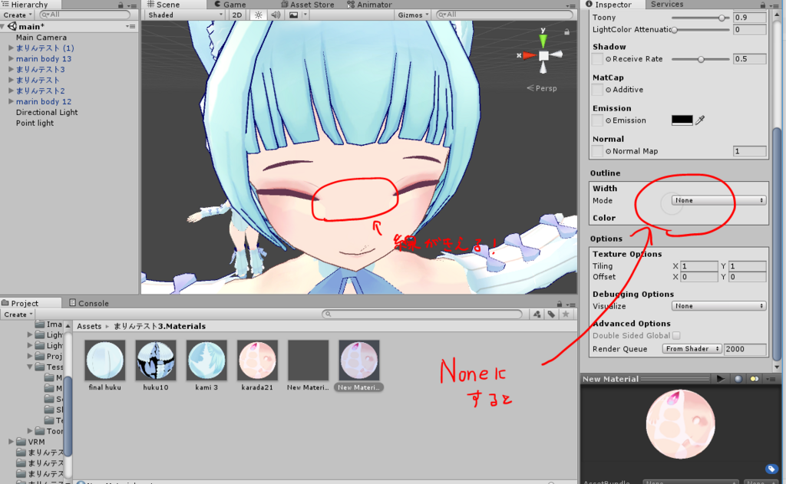This screenshot has width=786, height=484.
Task: Switch to the Services tab
Action: 667,5
